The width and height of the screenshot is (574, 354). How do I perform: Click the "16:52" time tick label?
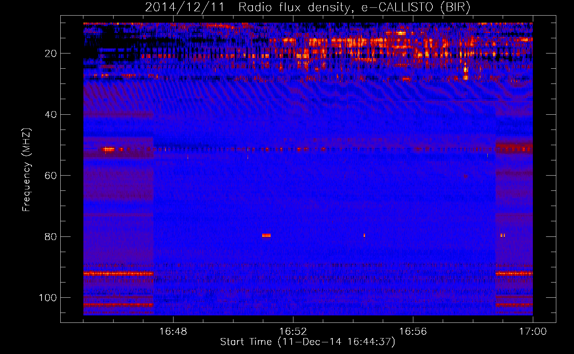(x=293, y=332)
